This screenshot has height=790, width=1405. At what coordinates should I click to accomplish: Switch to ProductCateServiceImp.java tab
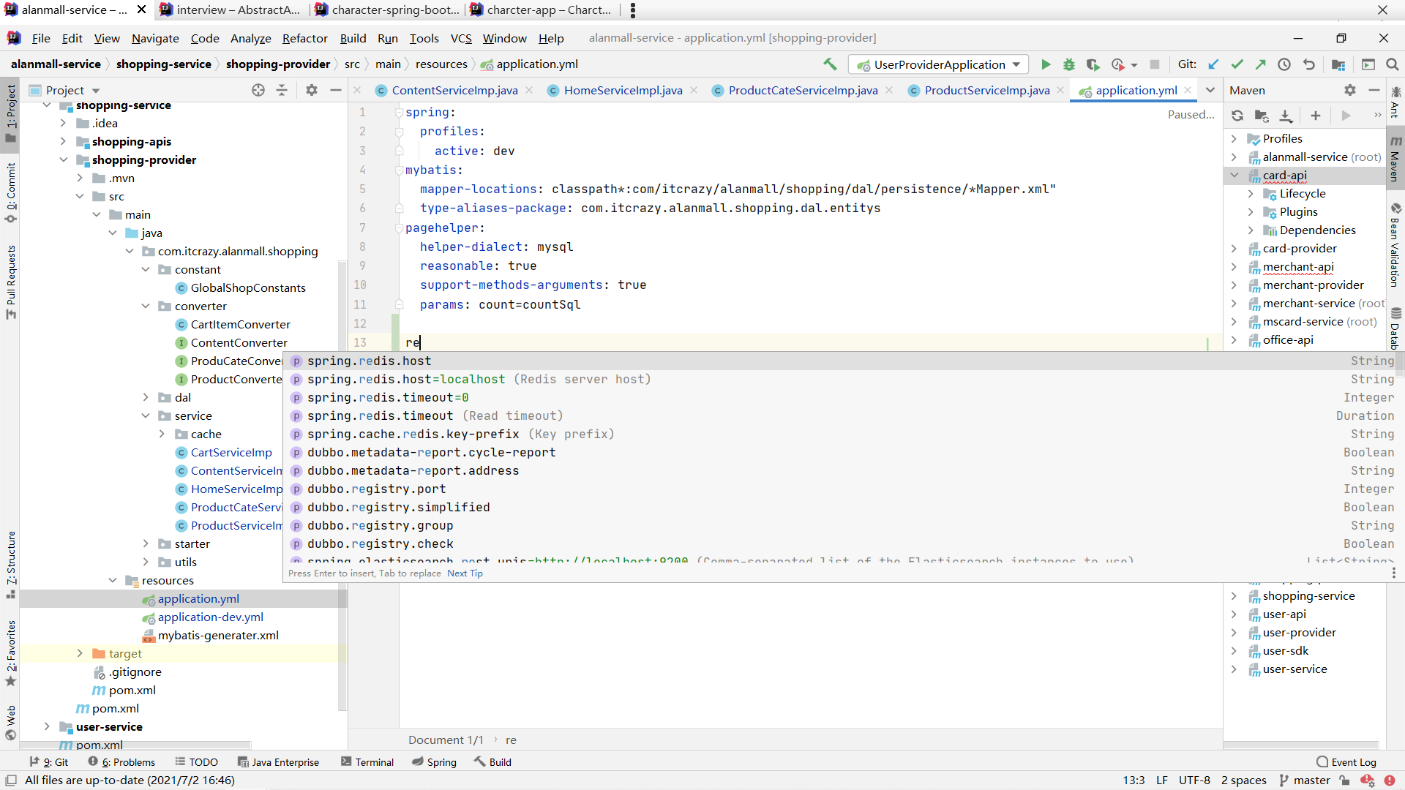tap(803, 90)
